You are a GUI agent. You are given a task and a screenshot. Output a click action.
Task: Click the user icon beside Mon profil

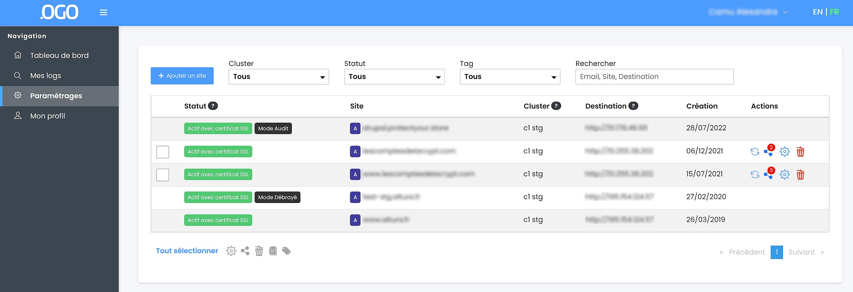[18, 116]
